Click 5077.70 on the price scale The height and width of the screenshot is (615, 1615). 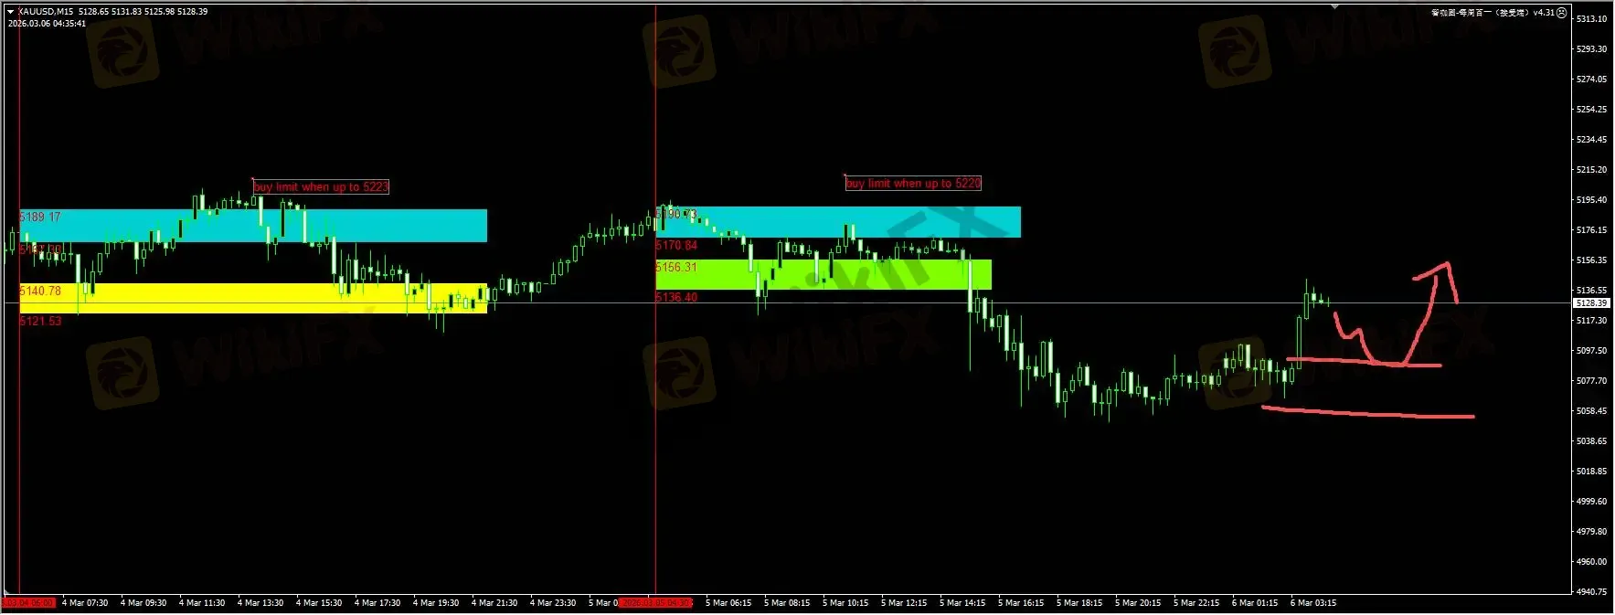pyautogui.click(x=1591, y=381)
